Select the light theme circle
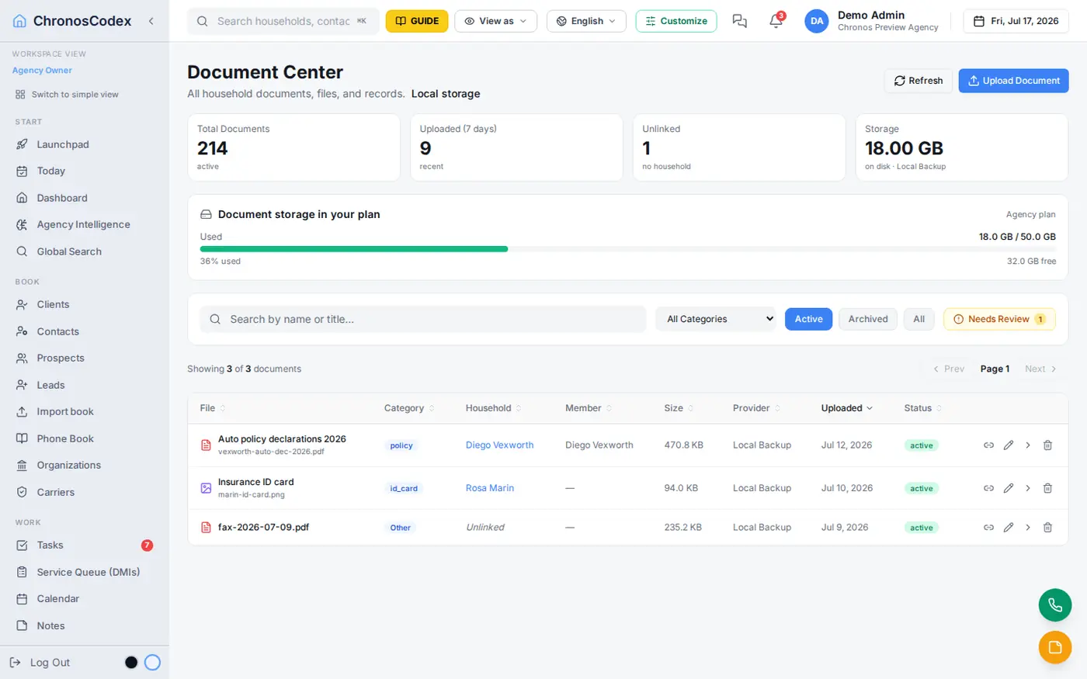Viewport: 1087px width, 679px height. 152,662
